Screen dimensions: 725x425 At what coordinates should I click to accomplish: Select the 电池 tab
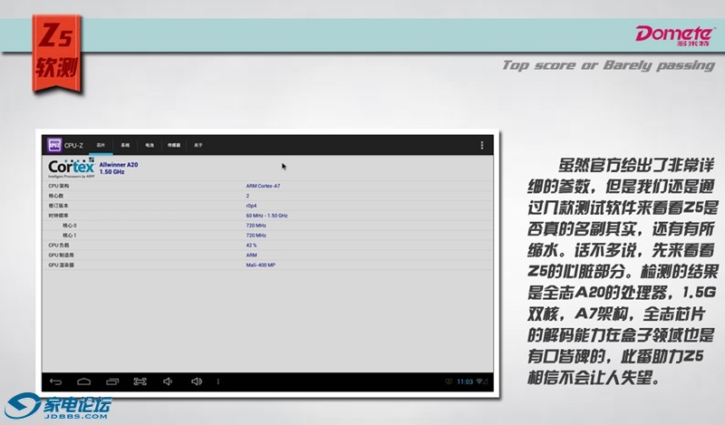[x=150, y=145]
